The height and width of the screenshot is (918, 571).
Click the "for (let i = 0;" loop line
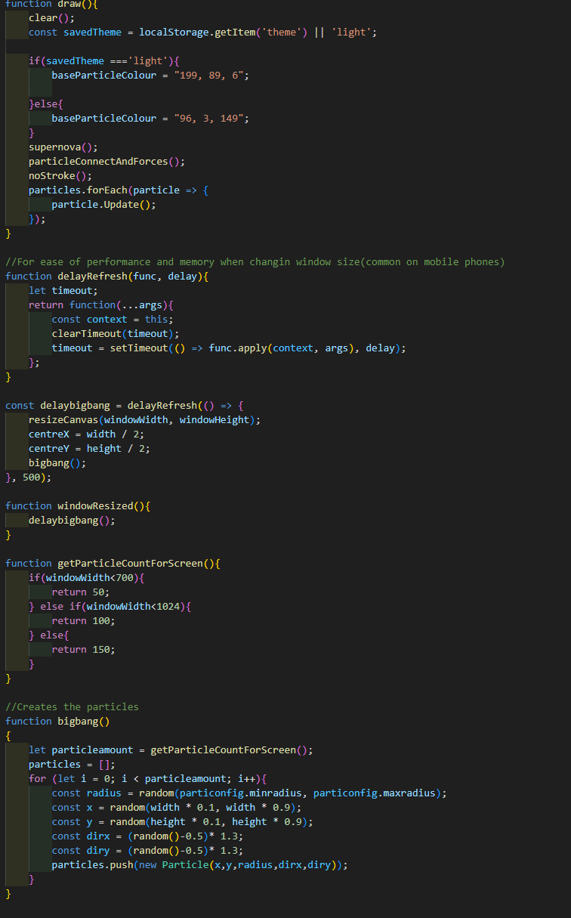click(x=147, y=779)
